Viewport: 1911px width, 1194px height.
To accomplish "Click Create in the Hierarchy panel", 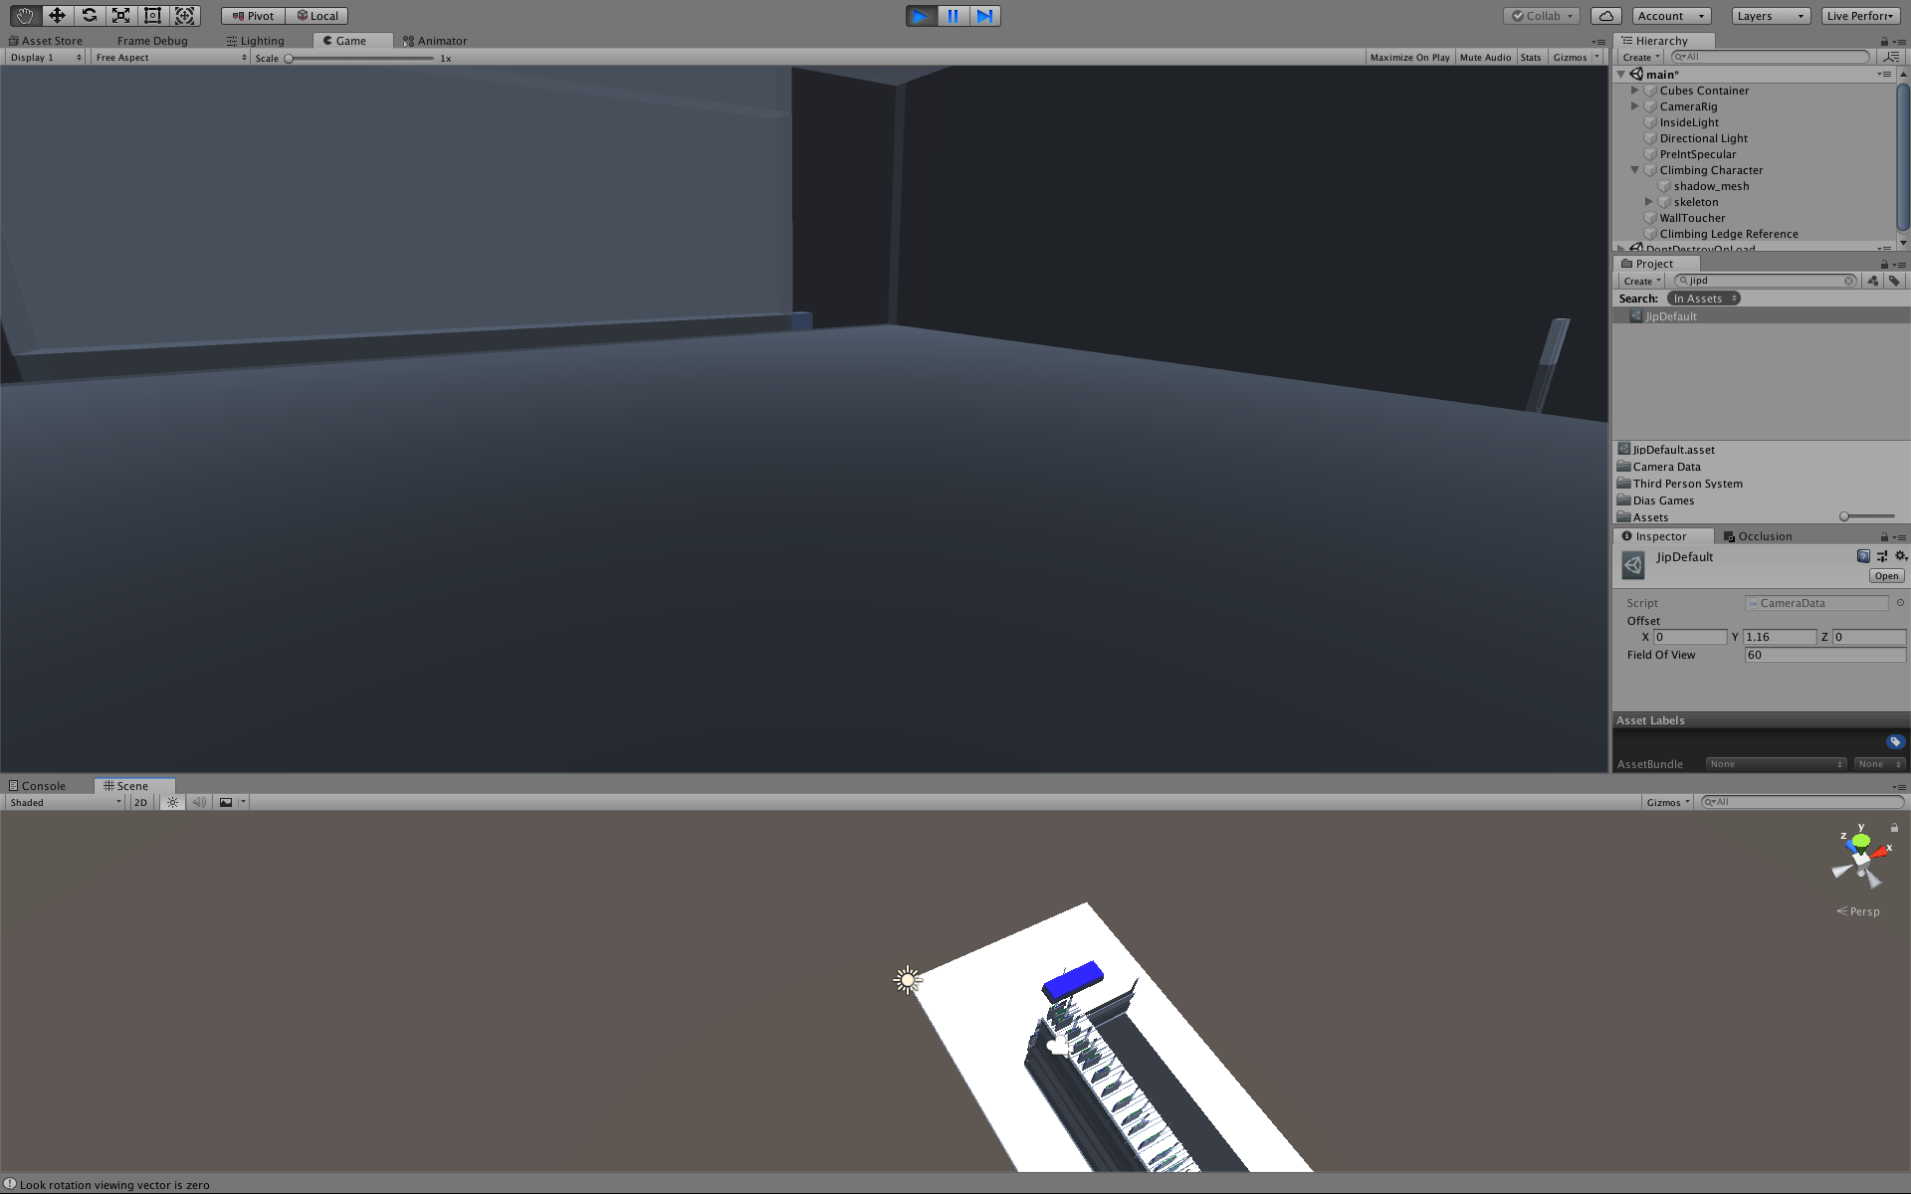I will [x=1641, y=57].
